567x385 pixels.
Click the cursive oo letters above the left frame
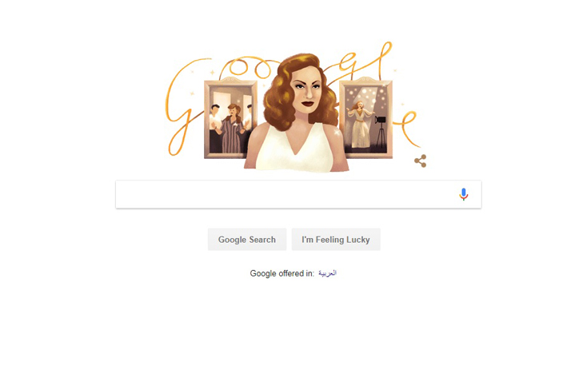coord(248,68)
